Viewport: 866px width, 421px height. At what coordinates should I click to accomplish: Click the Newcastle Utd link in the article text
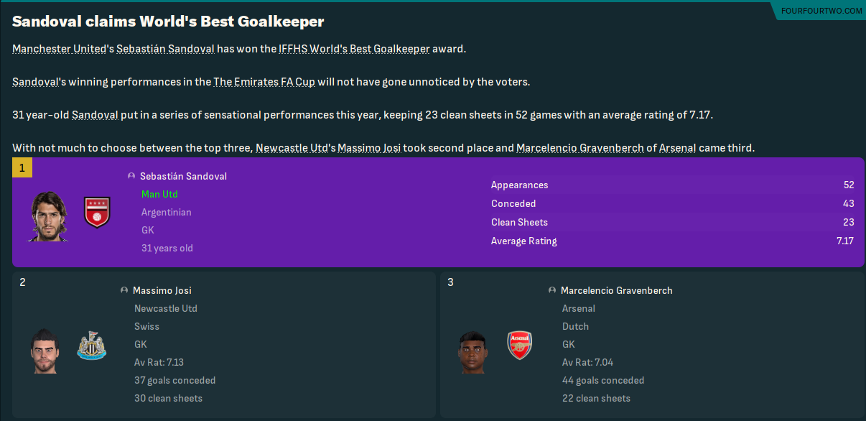(x=291, y=148)
